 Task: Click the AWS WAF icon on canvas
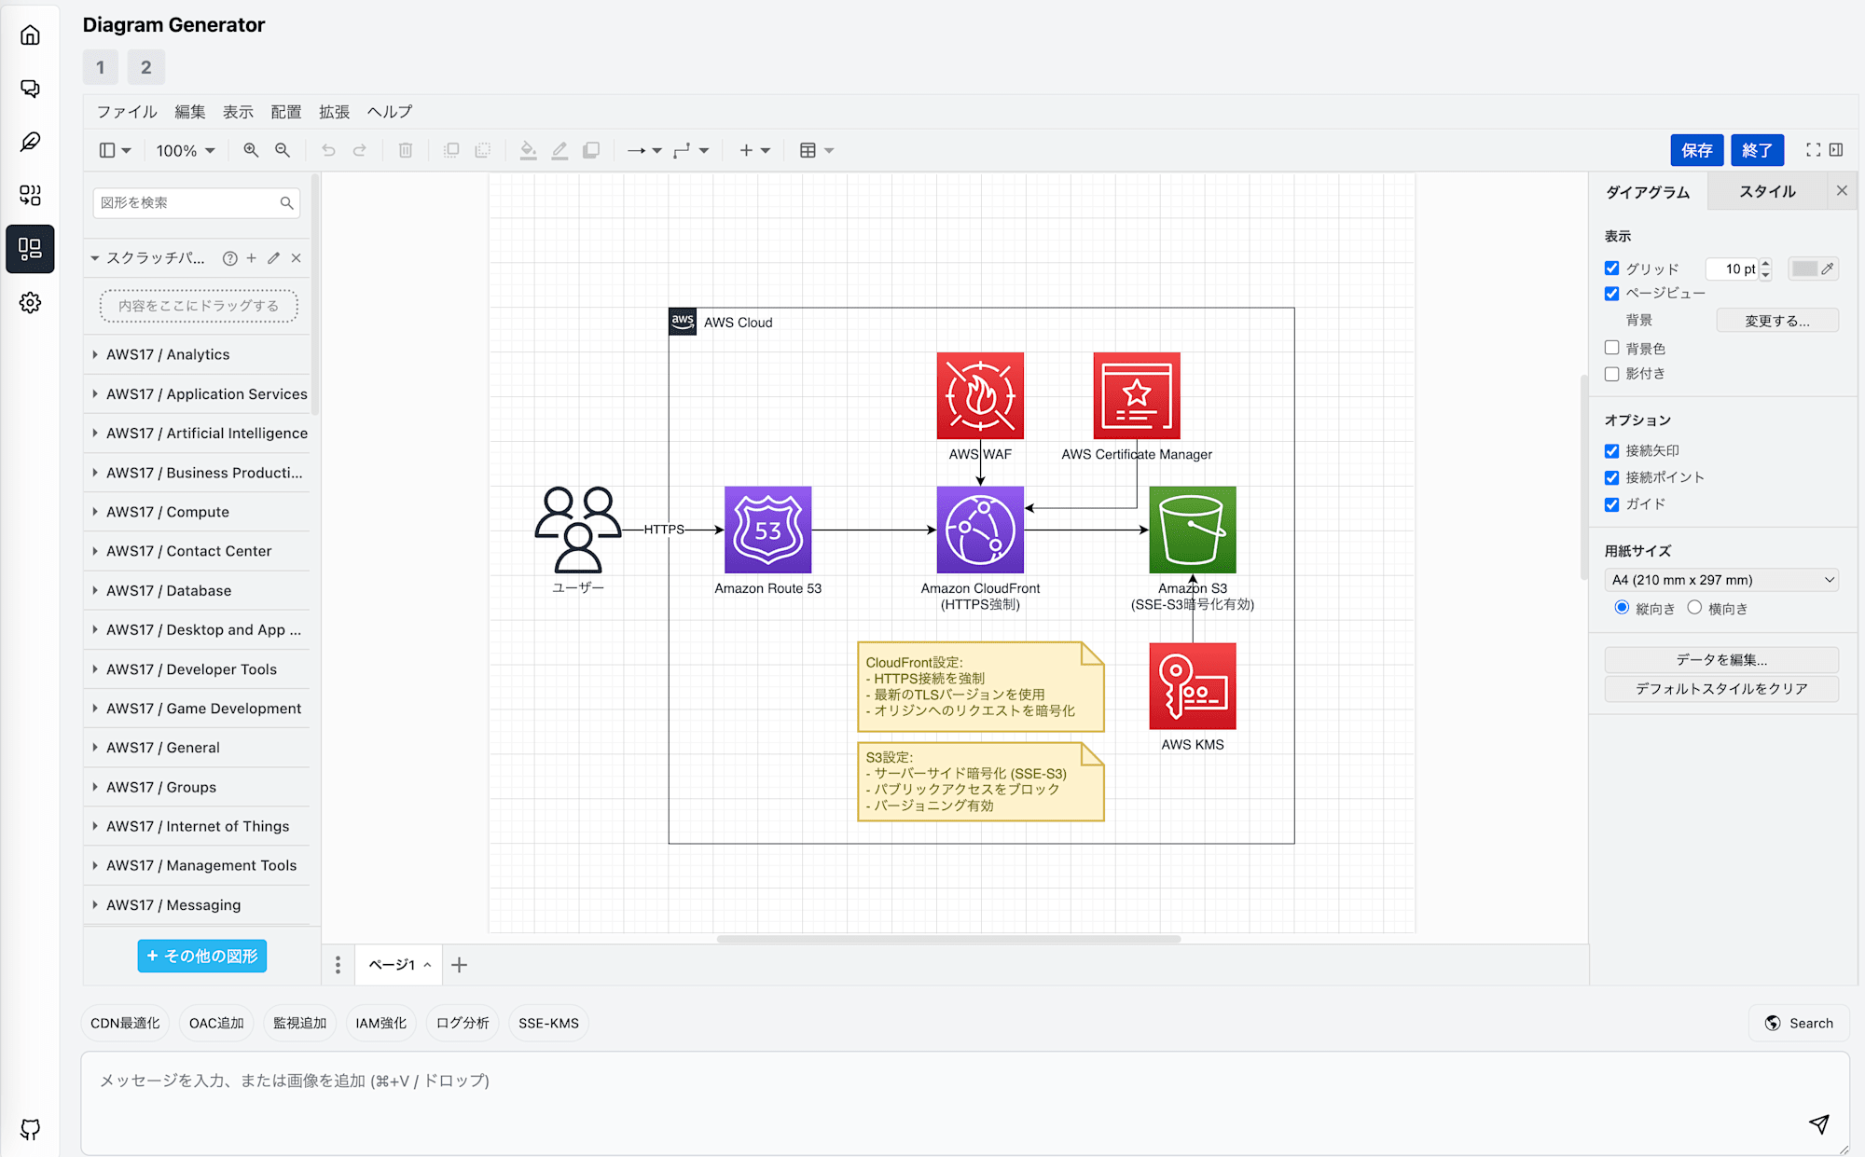click(x=980, y=394)
